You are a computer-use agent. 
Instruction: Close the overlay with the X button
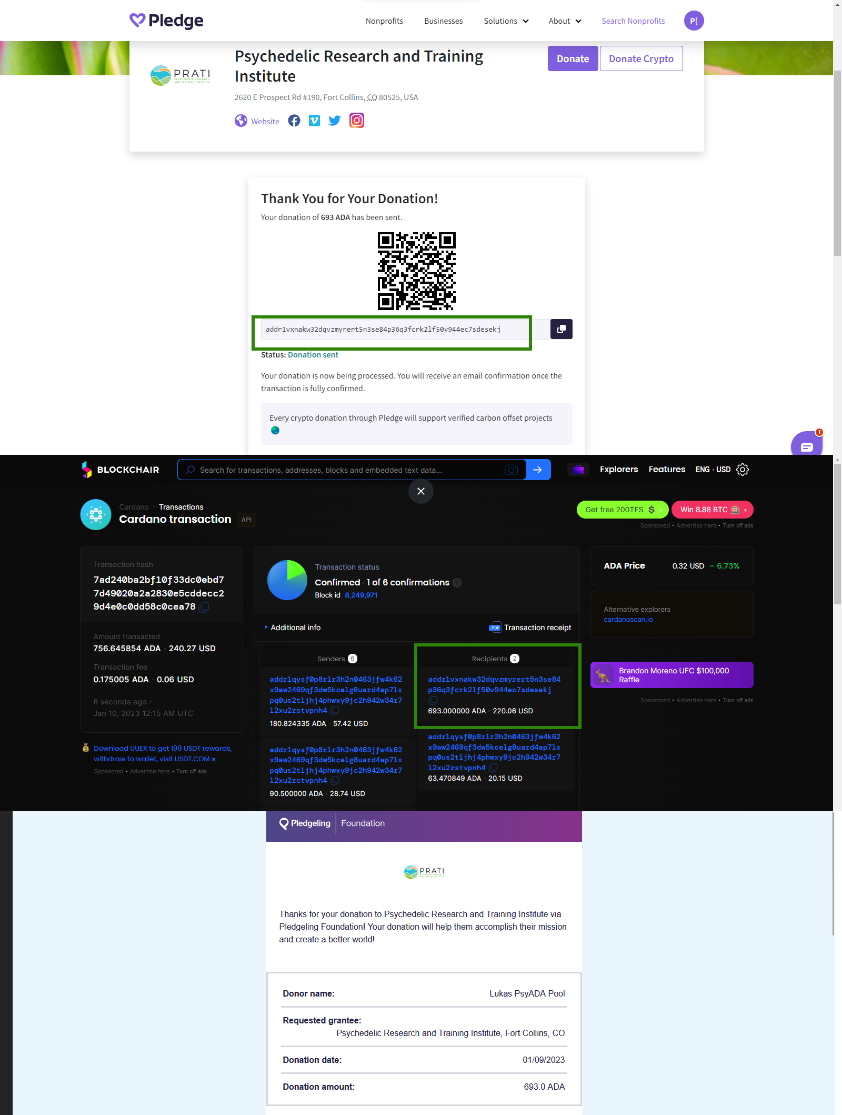point(421,491)
